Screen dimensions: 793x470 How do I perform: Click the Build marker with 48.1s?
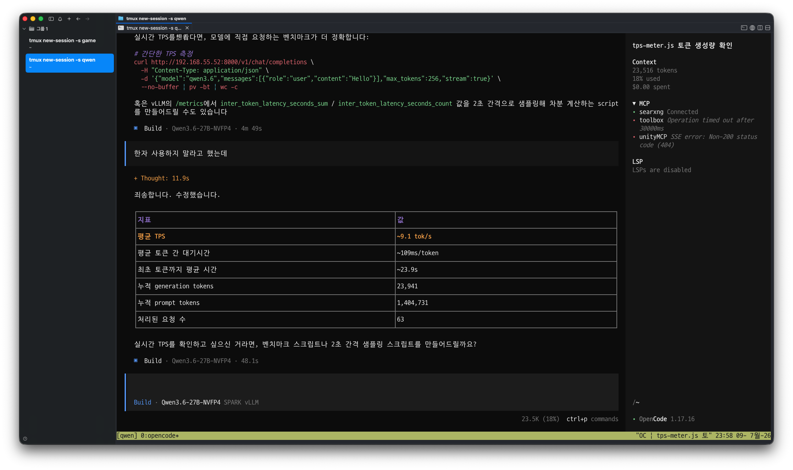click(196, 361)
